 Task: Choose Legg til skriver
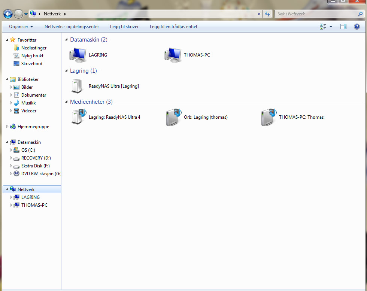pyautogui.click(x=124, y=27)
